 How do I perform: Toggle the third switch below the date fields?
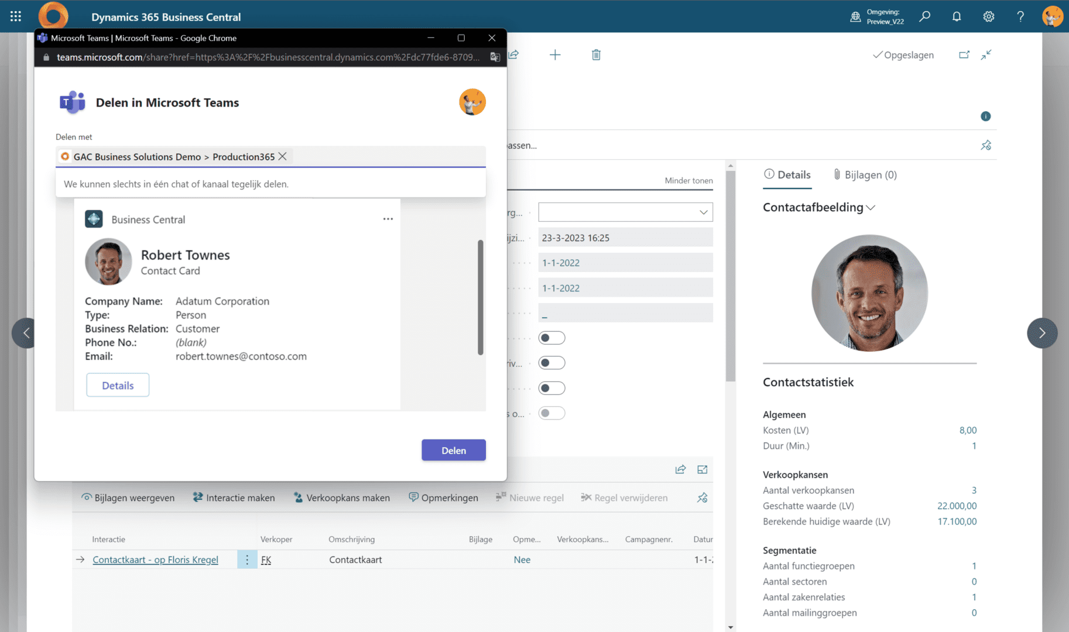point(551,388)
